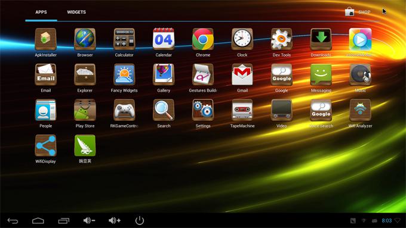This screenshot has width=406, height=228.
Task: Open the ApkInstaller app
Action: [x=45, y=39]
